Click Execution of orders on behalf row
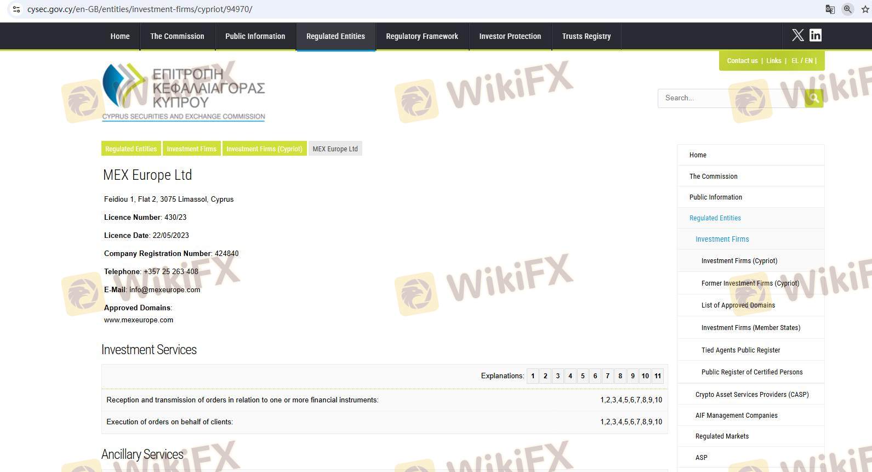The width and height of the screenshot is (872, 472). point(384,422)
